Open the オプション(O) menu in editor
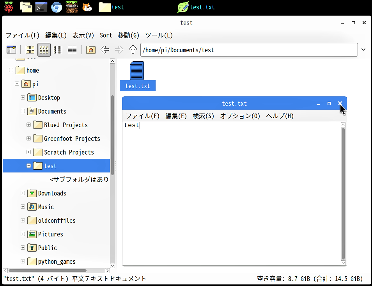 pos(240,116)
